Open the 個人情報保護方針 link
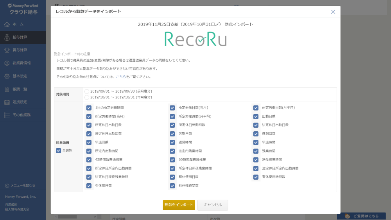Image resolution: width=391 pixels, height=220 pixels. [x=17, y=209]
